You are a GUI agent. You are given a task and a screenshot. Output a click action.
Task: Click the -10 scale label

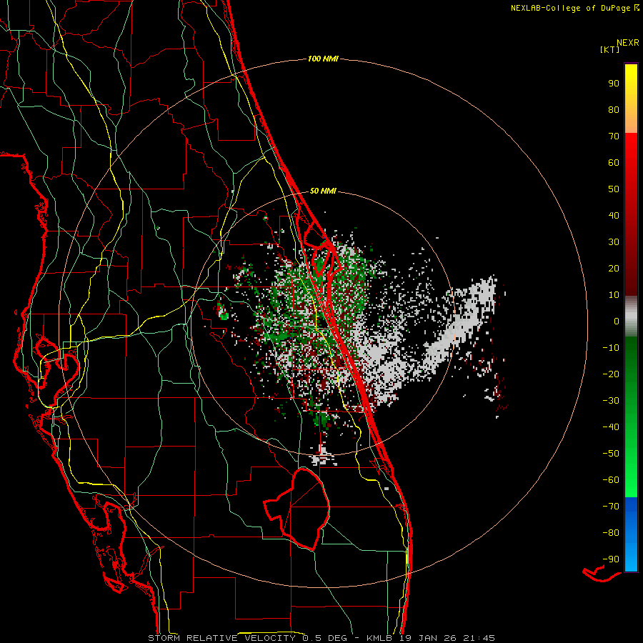click(611, 348)
